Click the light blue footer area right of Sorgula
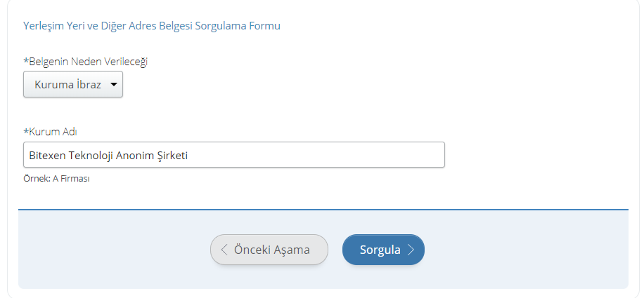This screenshot has width=644, height=298. (527, 250)
